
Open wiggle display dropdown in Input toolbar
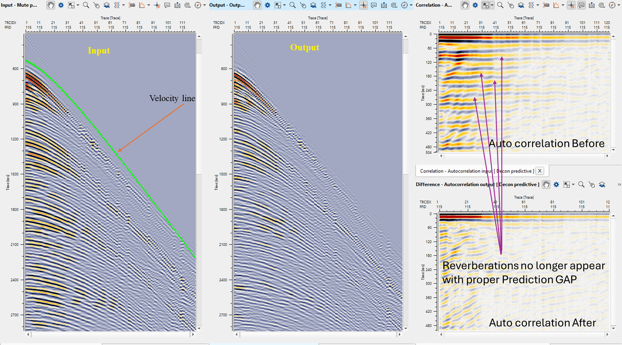pos(123,5)
